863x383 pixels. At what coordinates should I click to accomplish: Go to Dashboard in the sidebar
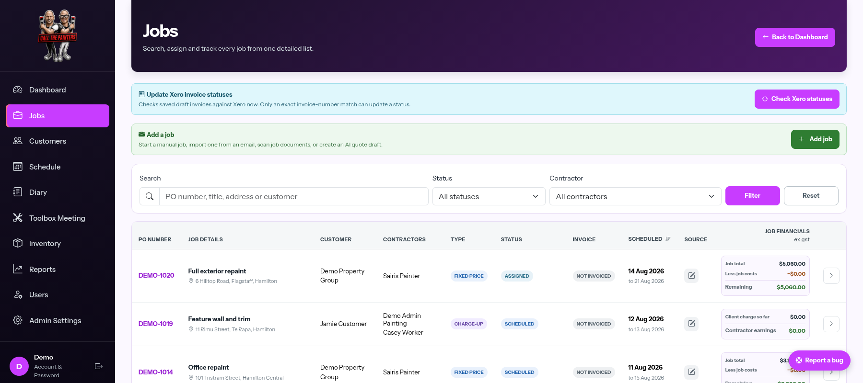[x=58, y=90]
